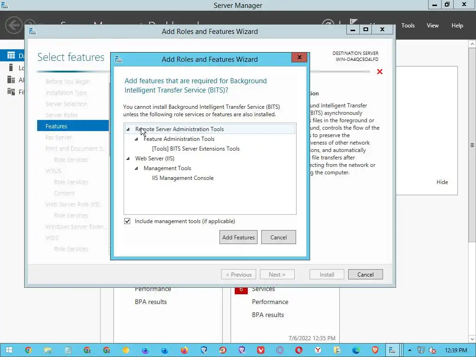This screenshot has width=476, height=357.
Task: Launch red Opera browser from taskbar
Action: point(299,350)
